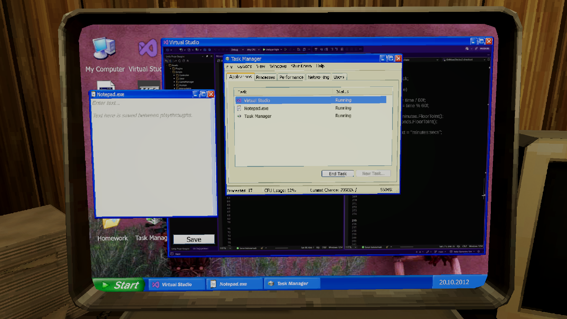Viewport: 567px width, 319px height.
Task: Select the Notepad.exe row in task list
Action: tap(256, 108)
